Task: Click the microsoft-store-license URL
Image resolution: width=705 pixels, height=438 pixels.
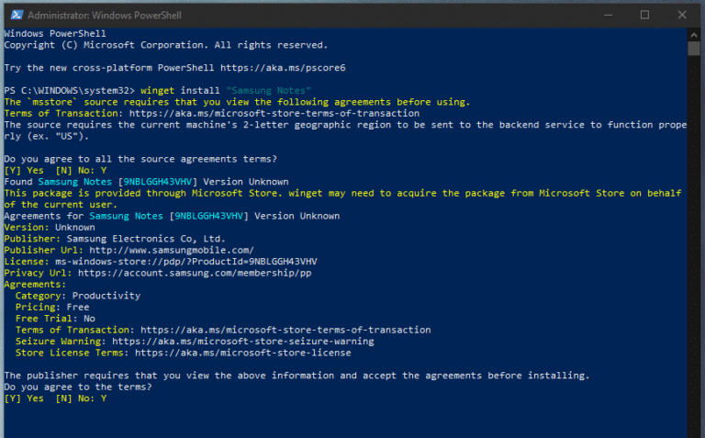Action: click(x=242, y=353)
